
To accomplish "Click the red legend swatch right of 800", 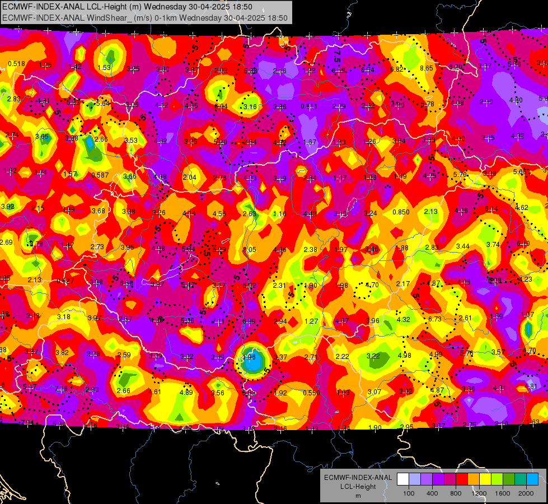I will tap(462, 479).
